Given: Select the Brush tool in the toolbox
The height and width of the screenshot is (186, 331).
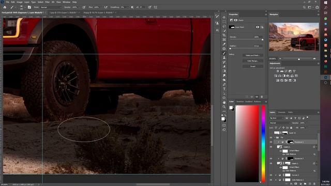Looking at the screenshot, I should pos(224,53).
